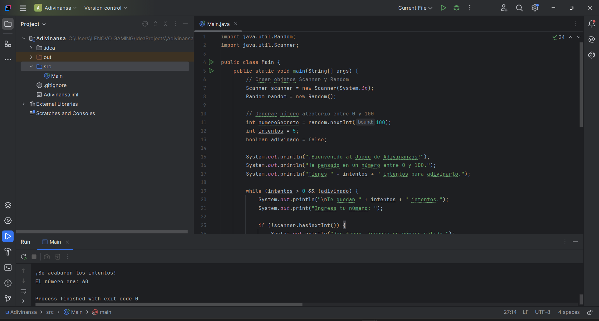Toggle soft-wrap in Run console
This screenshot has height=321, width=599.
23,291
